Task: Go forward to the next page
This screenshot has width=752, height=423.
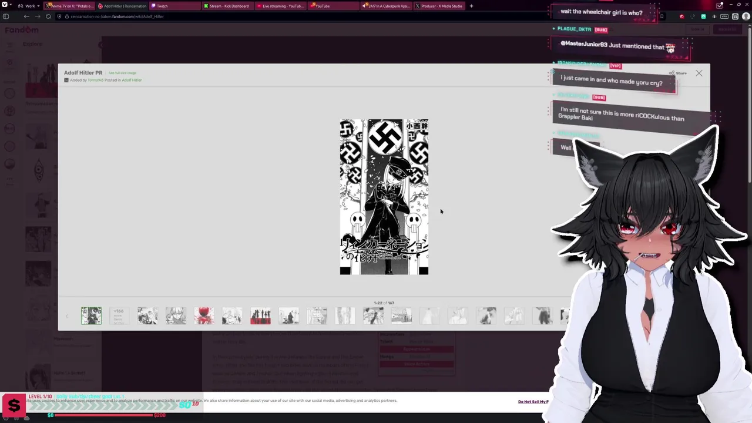Action: (x=37, y=16)
